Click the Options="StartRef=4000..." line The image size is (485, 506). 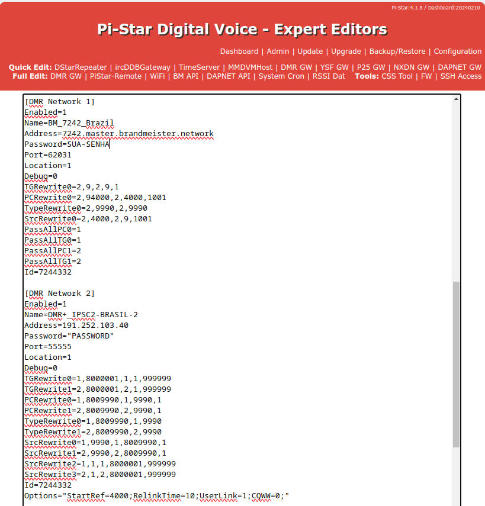pyautogui.click(x=156, y=496)
